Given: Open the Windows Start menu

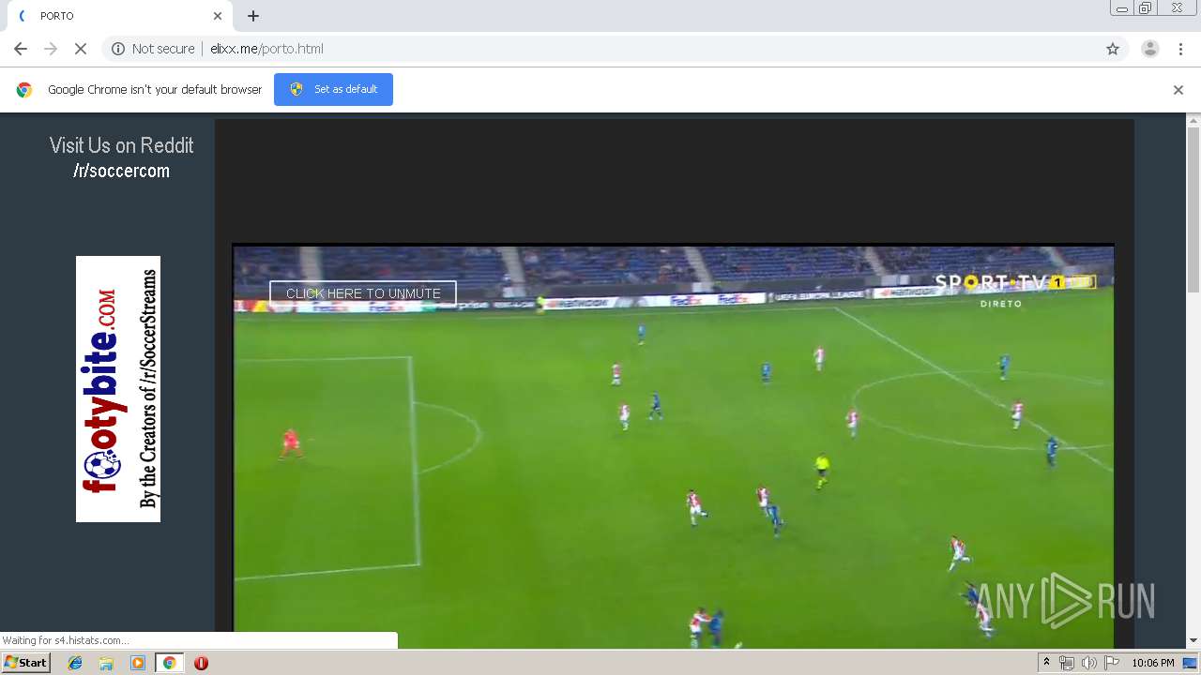Looking at the screenshot, I should (x=26, y=663).
